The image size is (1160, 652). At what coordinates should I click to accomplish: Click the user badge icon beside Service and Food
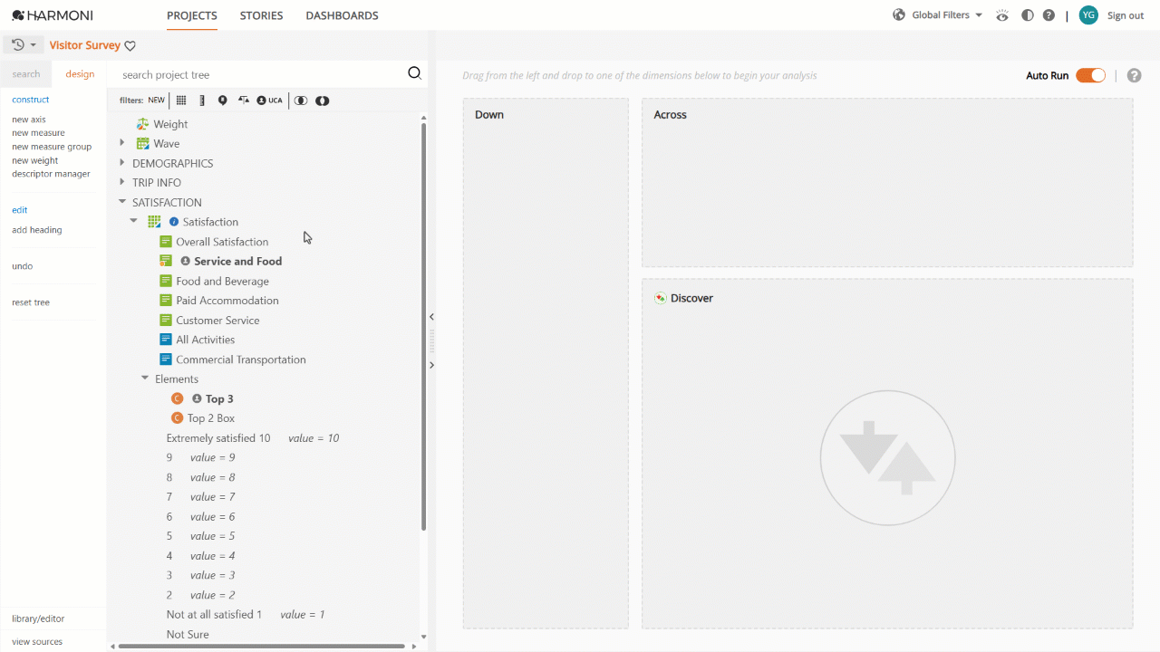click(x=186, y=261)
